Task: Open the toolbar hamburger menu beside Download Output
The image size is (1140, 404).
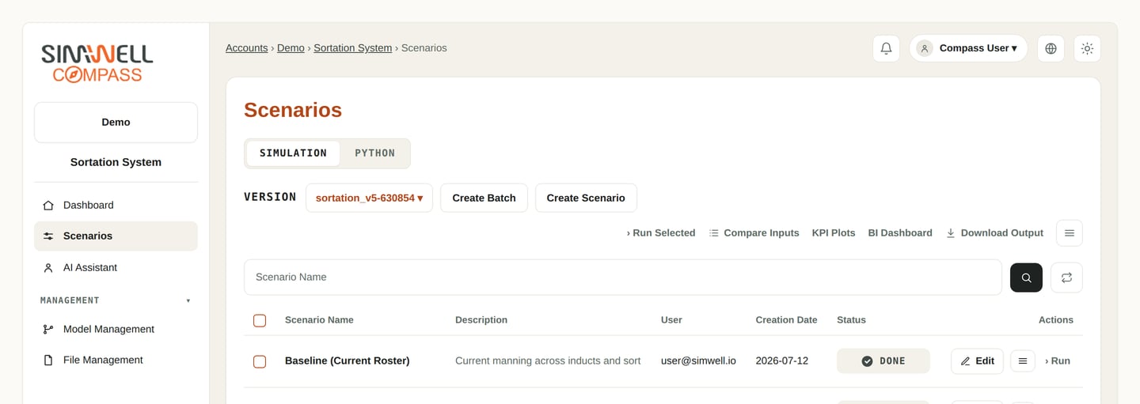Action: tap(1070, 233)
